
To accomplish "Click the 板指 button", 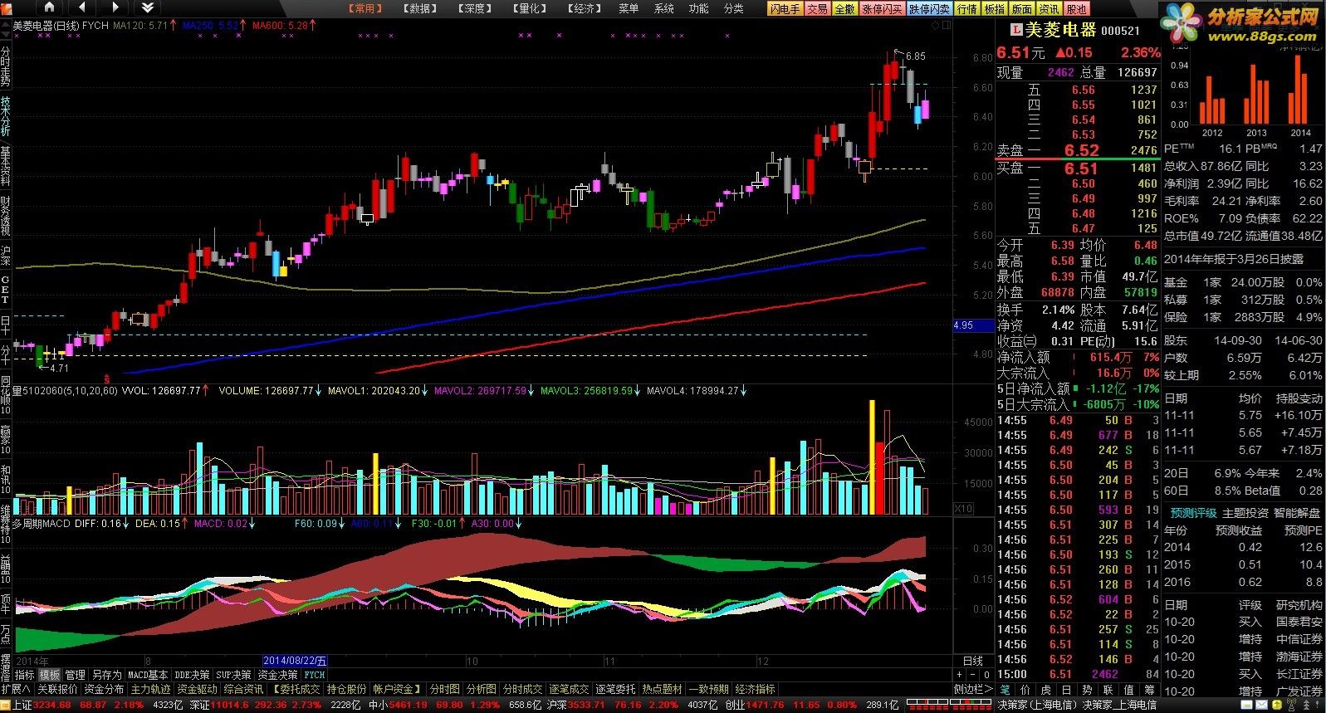I will point(994,8).
